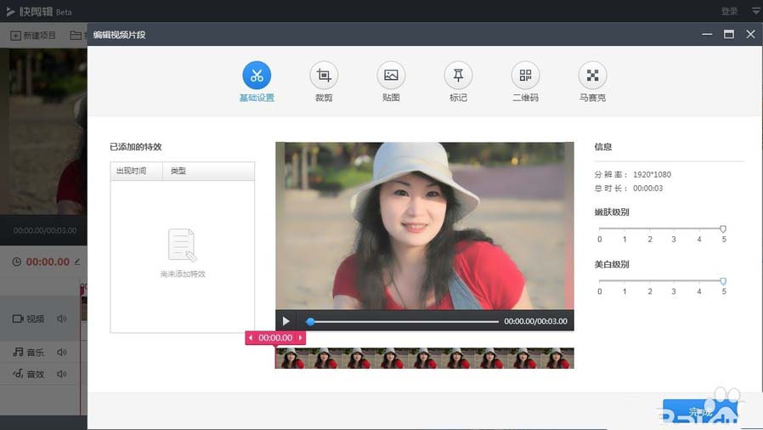Screen dimensions: 763x430
Task: Click the 完成 finish button
Action: pyautogui.click(x=700, y=412)
